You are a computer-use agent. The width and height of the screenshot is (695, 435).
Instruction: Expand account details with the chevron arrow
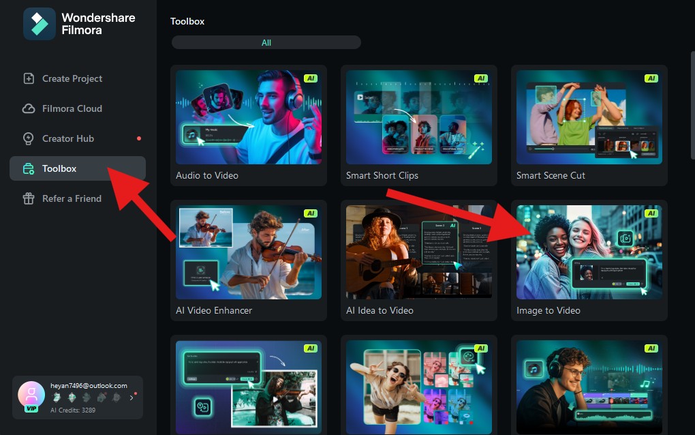click(x=132, y=397)
